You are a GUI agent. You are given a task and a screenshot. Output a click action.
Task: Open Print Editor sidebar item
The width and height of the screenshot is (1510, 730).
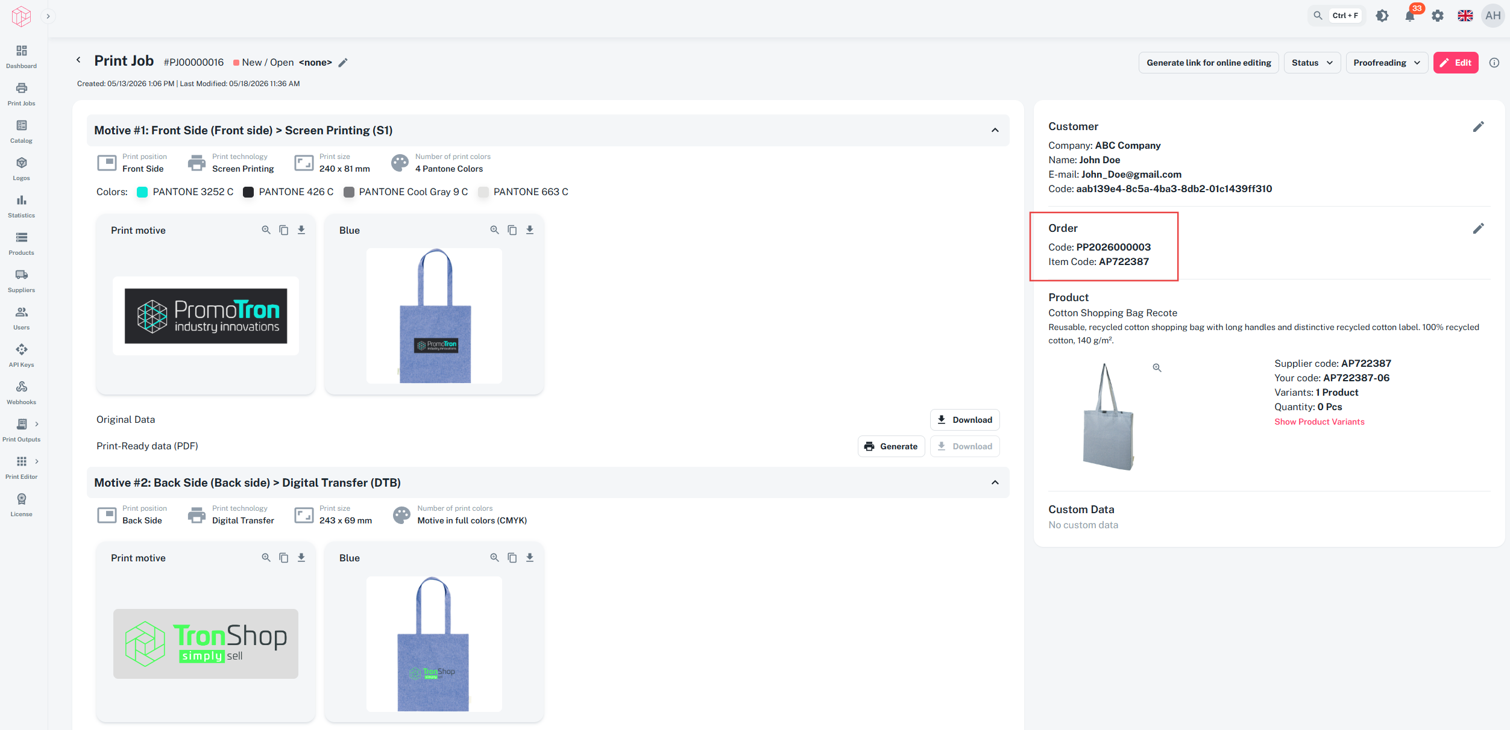click(21, 467)
